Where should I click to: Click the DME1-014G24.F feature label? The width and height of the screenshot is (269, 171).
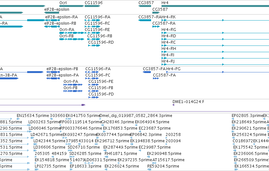[188, 102]
